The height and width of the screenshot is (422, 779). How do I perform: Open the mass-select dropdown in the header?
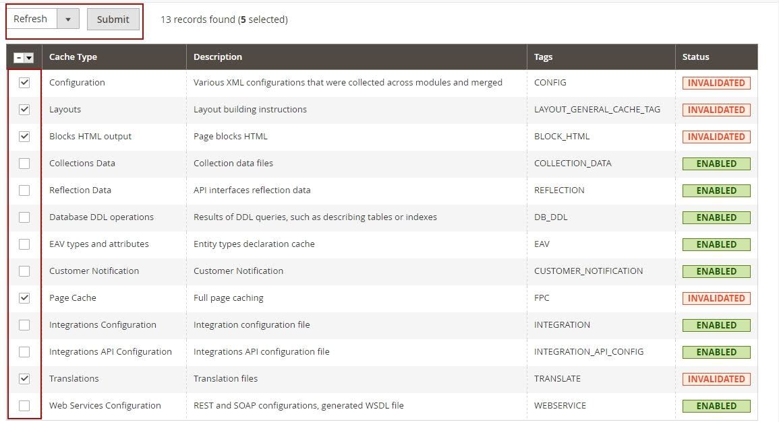tap(29, 57)
